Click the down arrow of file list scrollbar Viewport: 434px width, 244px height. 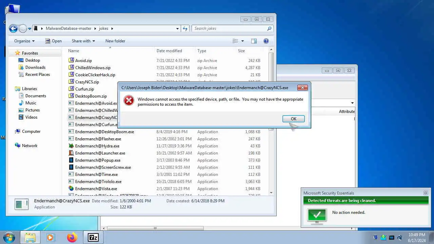point(271,193)
